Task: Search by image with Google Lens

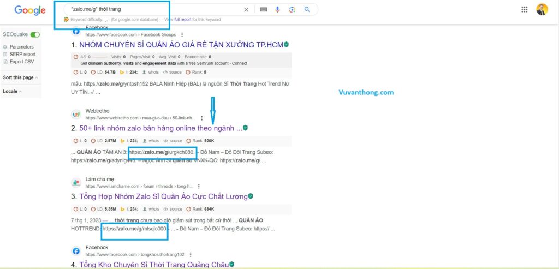Action: click(293, 10)
